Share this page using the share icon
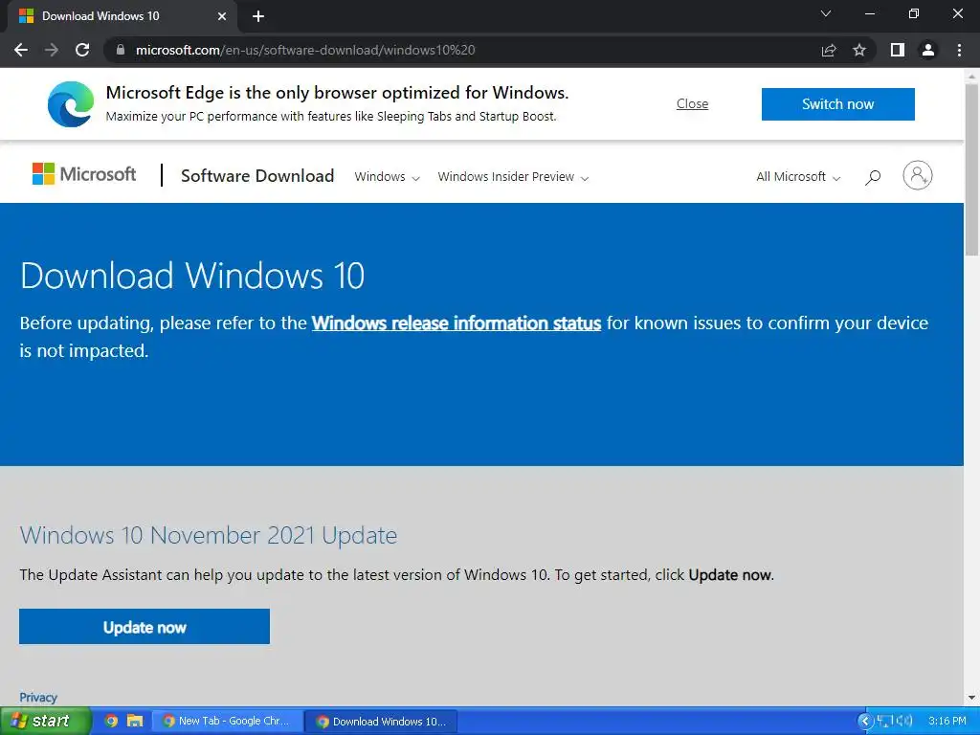This screenshot has width=980, height=735. 829,50
